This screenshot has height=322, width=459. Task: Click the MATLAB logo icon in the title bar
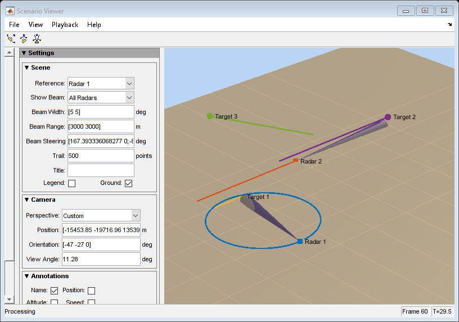point(10,11)
